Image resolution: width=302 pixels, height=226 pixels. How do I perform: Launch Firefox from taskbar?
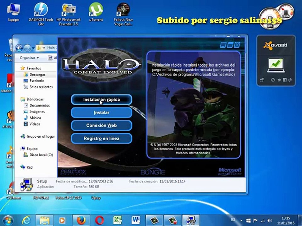coord(81,220)
